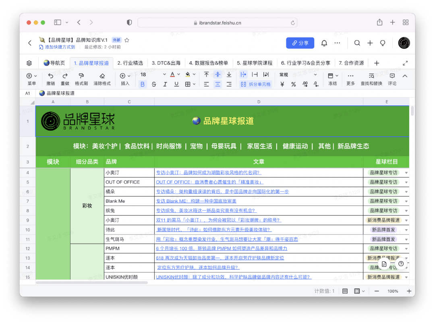
Task: Add a new sheet tab
Action: pos(377,63)
